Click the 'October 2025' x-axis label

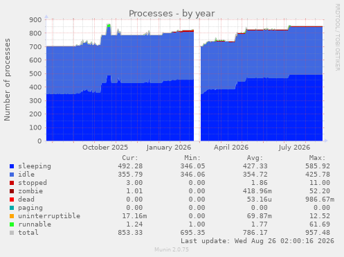click(x=105, y=148)
